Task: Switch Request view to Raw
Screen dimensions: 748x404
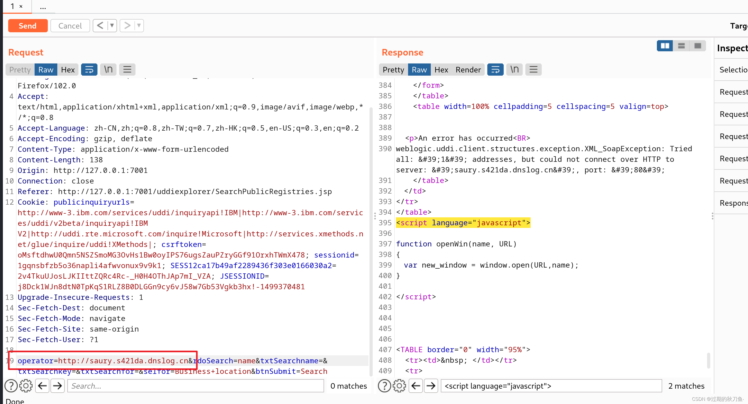Action: 46,70
